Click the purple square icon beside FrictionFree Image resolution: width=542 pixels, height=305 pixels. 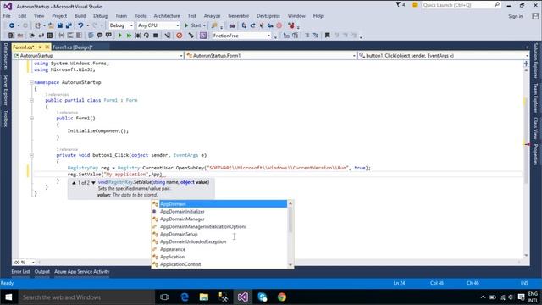(203, 36)
